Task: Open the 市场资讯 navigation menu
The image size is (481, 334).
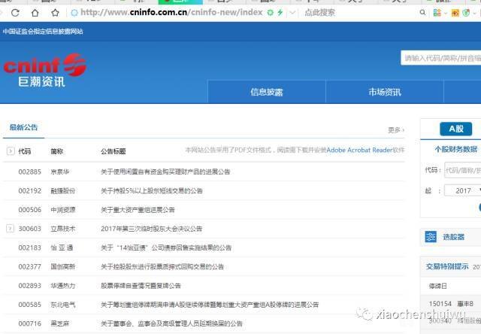Action: [384, 92]
